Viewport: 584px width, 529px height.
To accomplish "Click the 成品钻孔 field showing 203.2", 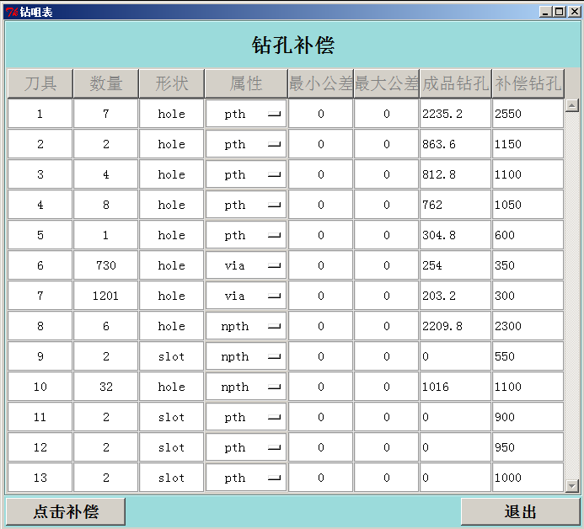I will 455,296.
